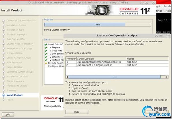
Task: Select the /u01/app/11.2.0/grid/root.sh row
Action: (x=117, y=65)
